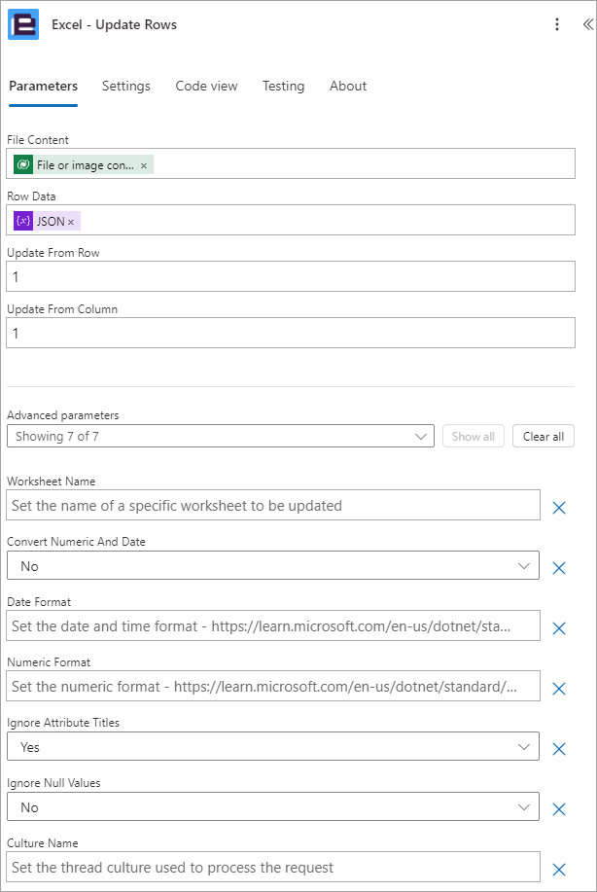Remove the Ignore Attribute Titles parameter

(559, 749)
